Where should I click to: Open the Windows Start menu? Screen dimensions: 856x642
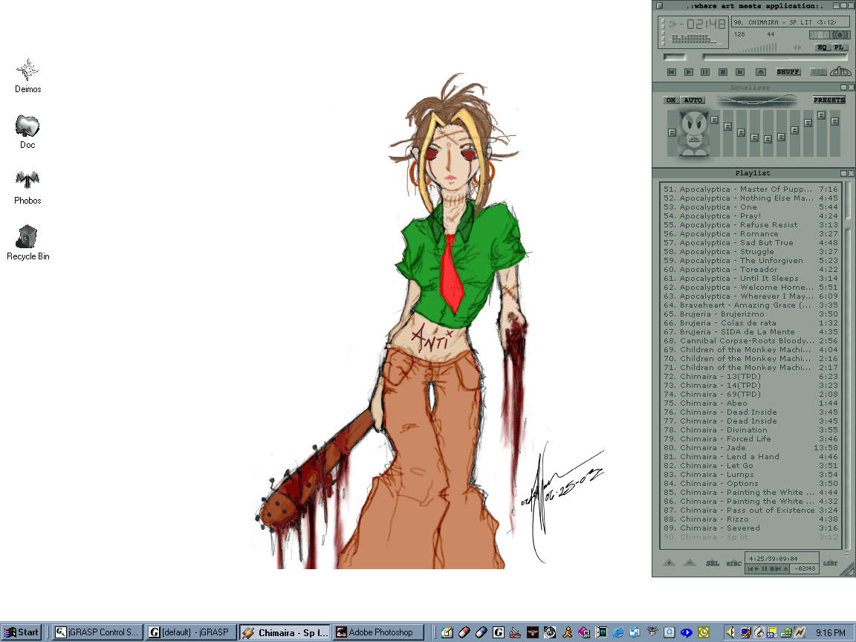(22, 632)
